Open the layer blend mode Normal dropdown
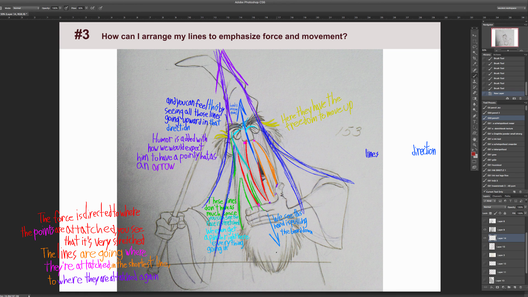 [x=494, y=207]
